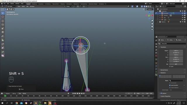Open the Playback dropdown in timeline
This screenshot has width=187, height=105.
(x=8, y=93)
